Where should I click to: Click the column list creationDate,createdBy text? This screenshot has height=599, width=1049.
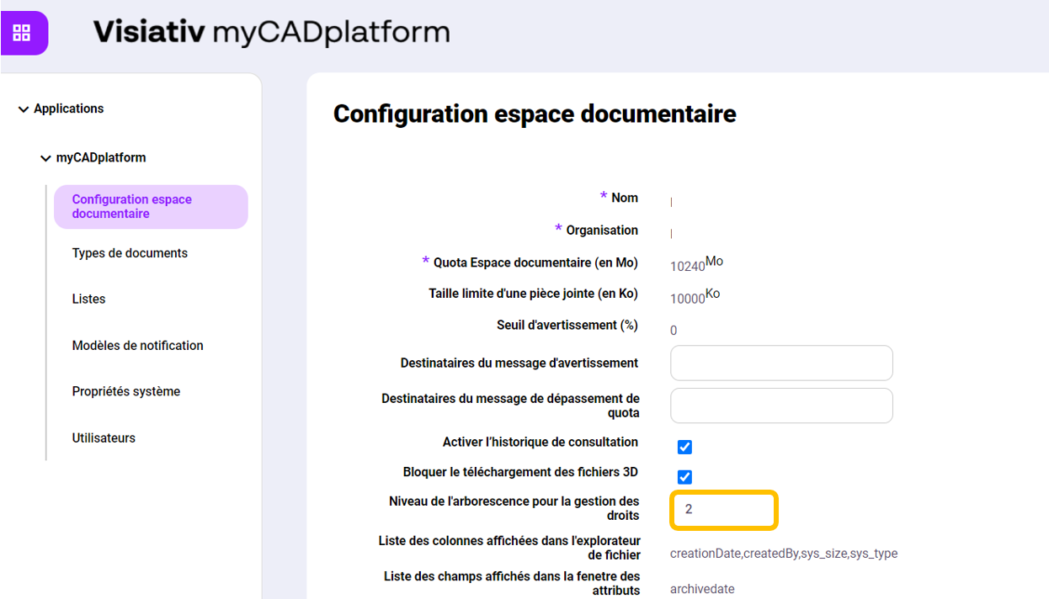783,554
